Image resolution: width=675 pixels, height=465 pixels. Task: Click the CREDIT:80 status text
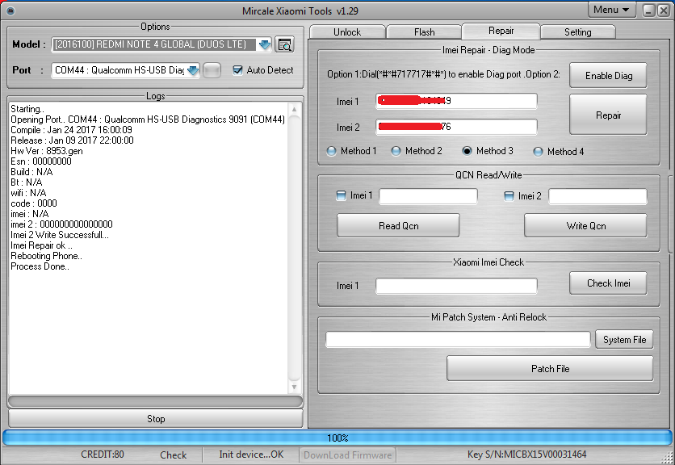pyautogui.click(x=102, y=455)
